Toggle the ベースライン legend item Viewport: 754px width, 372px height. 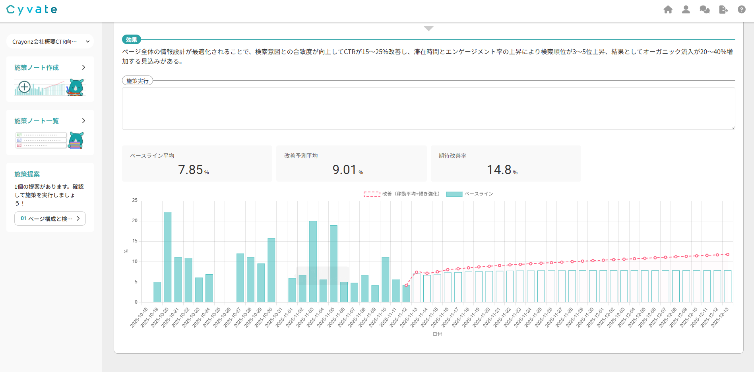[469, 194]
